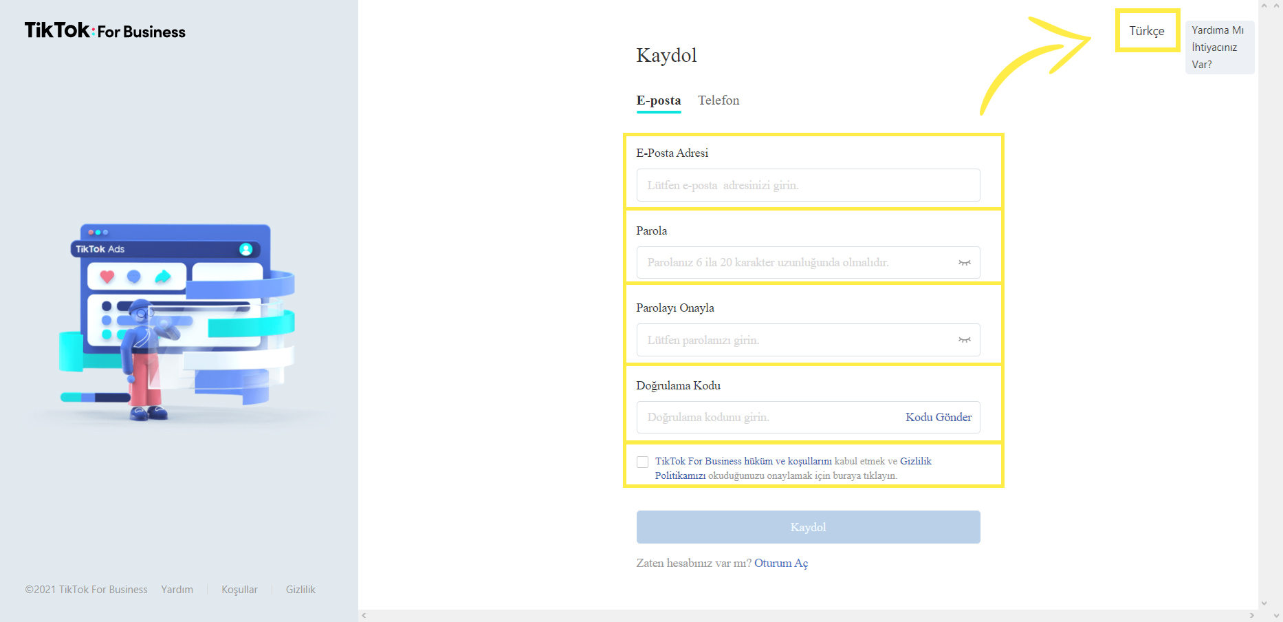Click the horizontal scrollbar left arrow
Viewport: 1283px width, 622px height.
tap(364, 615)
